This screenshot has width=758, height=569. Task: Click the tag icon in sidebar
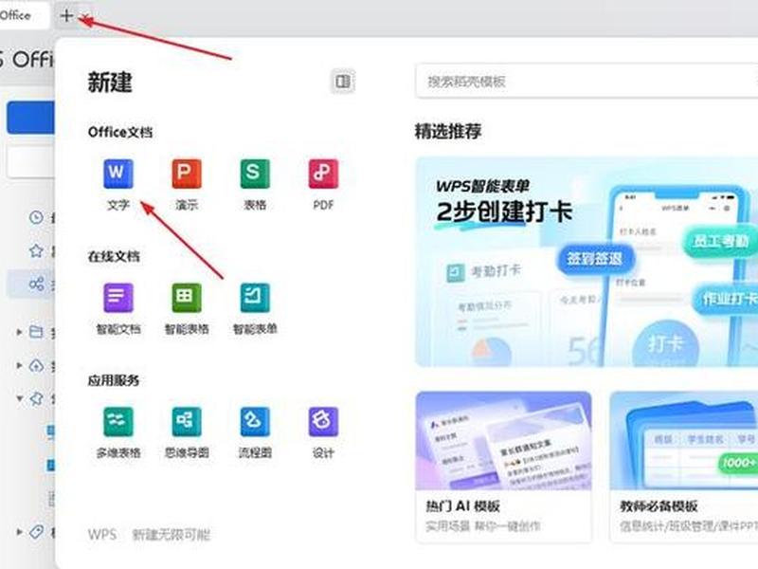(x=36, y=532)
